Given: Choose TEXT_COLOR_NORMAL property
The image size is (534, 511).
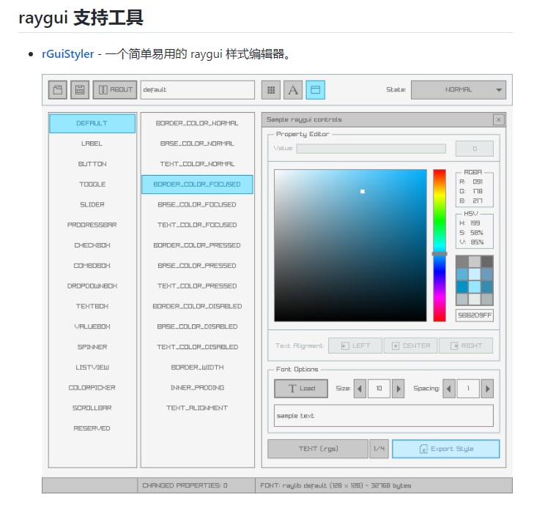Looking at the screenshot, I should pyautogui.click(x=197, y=164).
